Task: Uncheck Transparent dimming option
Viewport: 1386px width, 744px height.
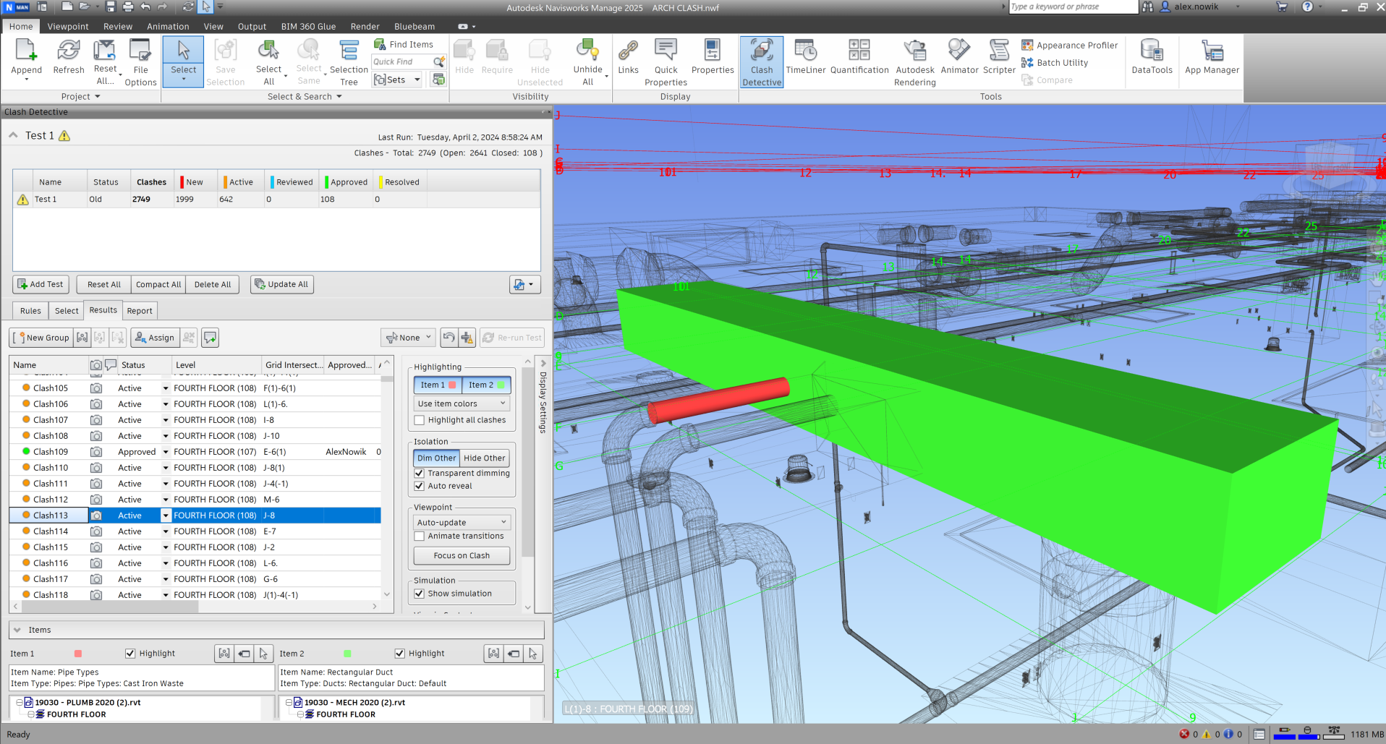Action: pos(420,474)
